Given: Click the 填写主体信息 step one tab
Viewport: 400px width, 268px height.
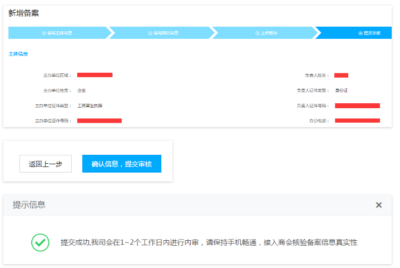Looking at the screenshot, I should (x=57, y=33).
